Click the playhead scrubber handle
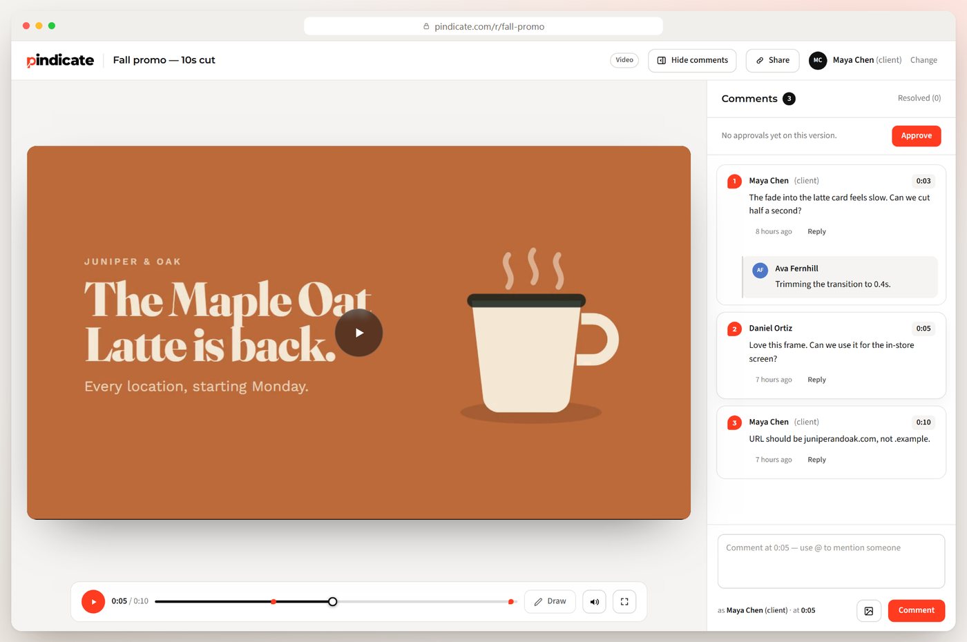The image size is (967, 642). 332,601
